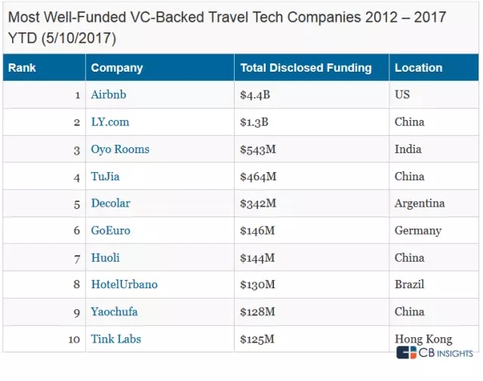
Task: Click the CB Insights text label
Action: coord(445,352)
